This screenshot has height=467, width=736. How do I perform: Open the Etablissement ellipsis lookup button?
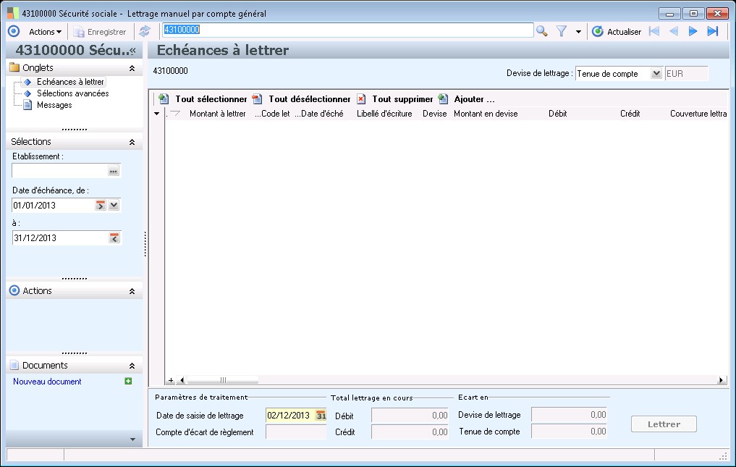tap(114, 171)
